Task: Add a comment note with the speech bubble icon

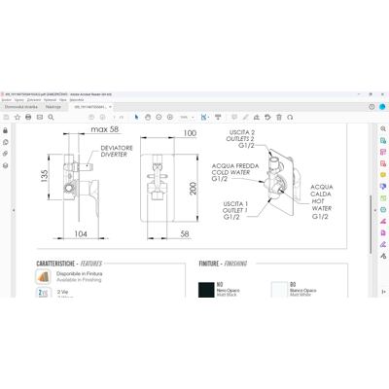Action: [x=234, y=117]
